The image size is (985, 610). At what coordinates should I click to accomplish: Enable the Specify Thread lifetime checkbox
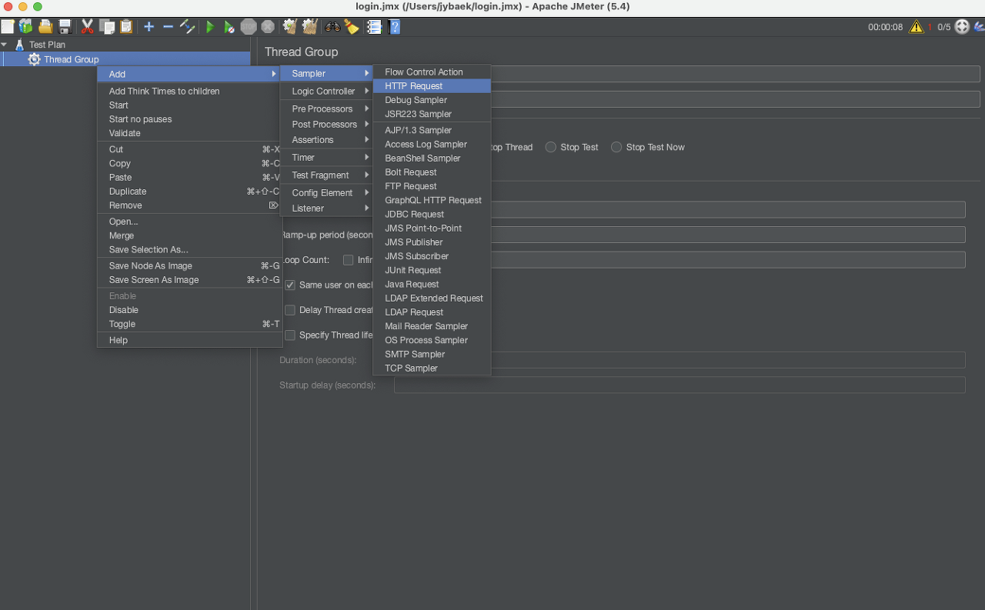click(290, 335)
